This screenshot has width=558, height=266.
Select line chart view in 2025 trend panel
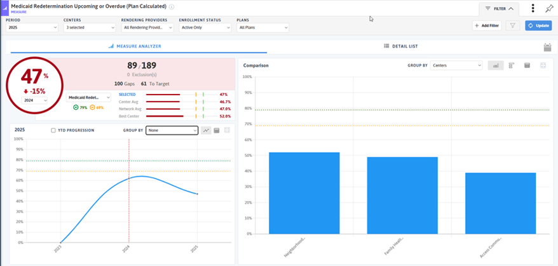tap(206, 130)
